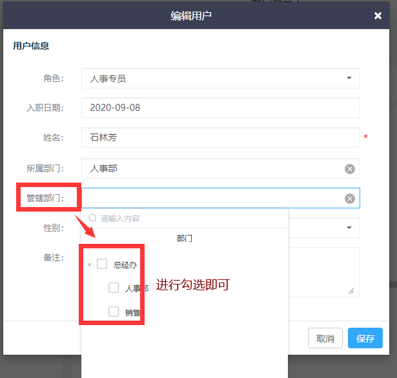
Task: Check the 人事部 checkbox
Action: point(114,288)
